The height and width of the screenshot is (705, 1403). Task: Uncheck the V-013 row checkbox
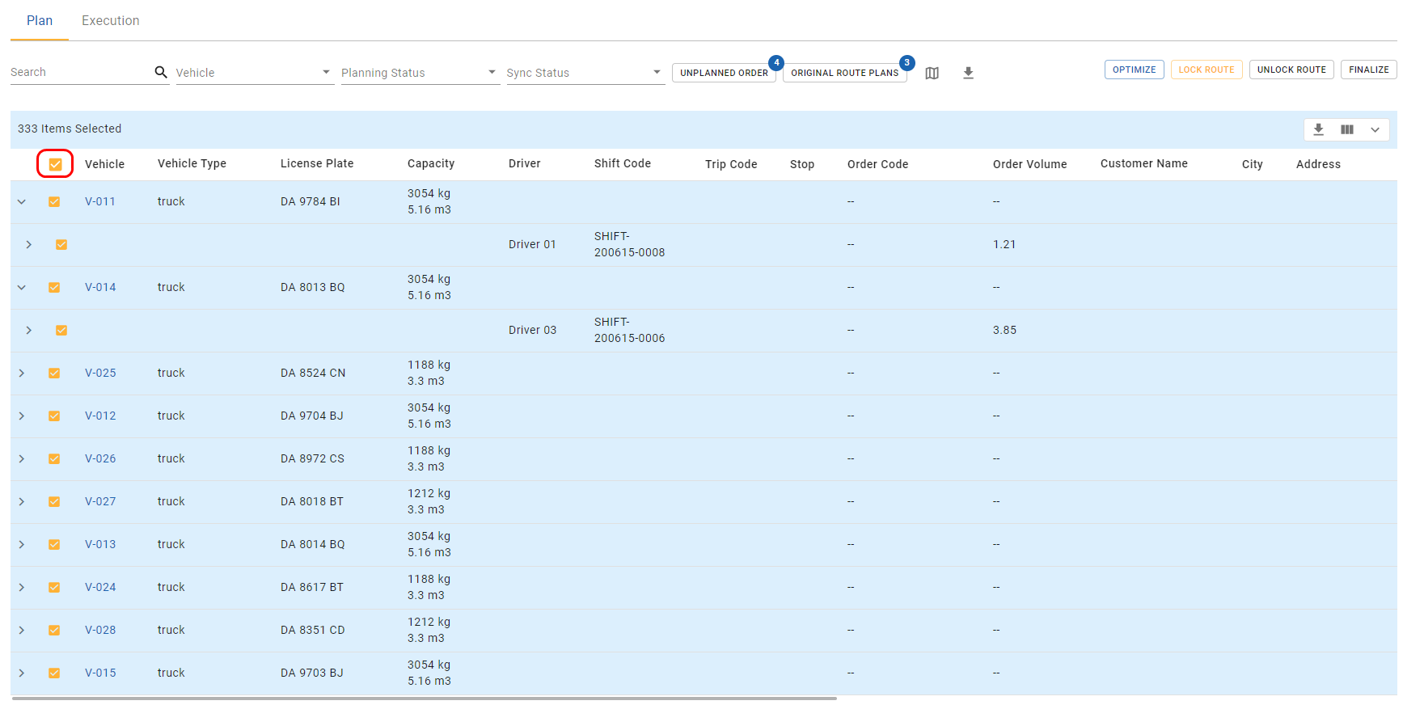(x=54, y=544)
